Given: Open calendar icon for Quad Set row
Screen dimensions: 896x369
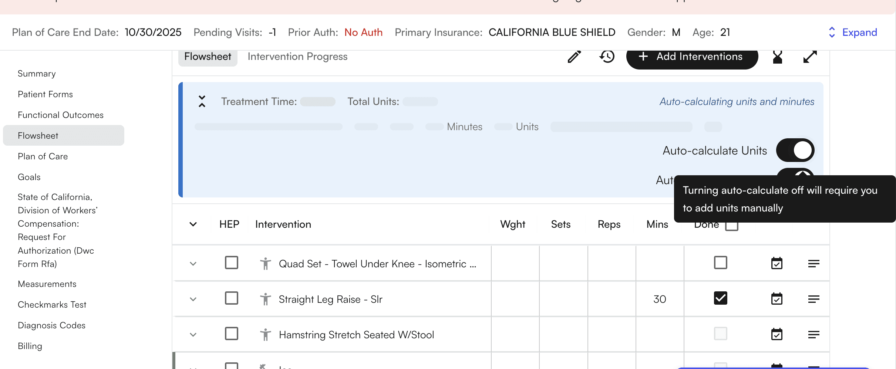Looking at the screenshot, I should point(777,264).
